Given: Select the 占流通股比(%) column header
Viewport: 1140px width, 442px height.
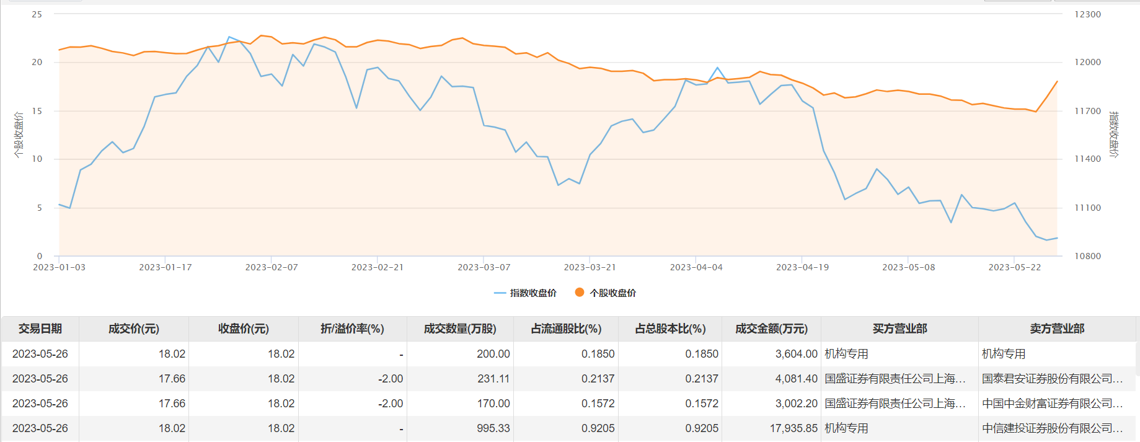Looking at the screenshot, I should [566, 329].
